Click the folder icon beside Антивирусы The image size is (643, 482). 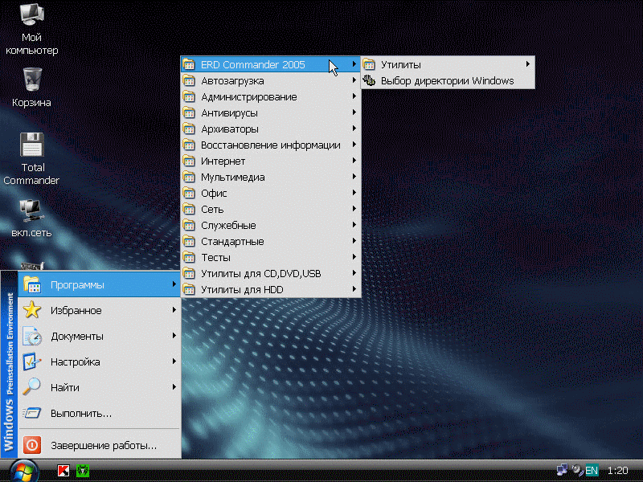(189, 112)
